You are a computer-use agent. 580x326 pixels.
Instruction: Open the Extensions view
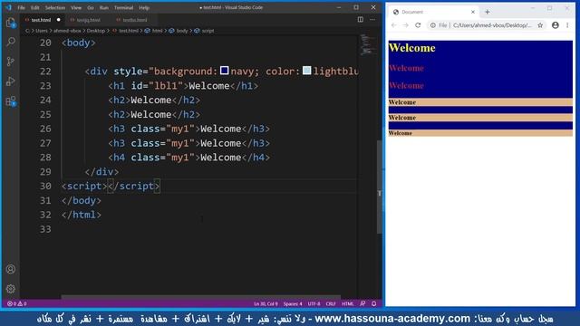click(11, 101)
